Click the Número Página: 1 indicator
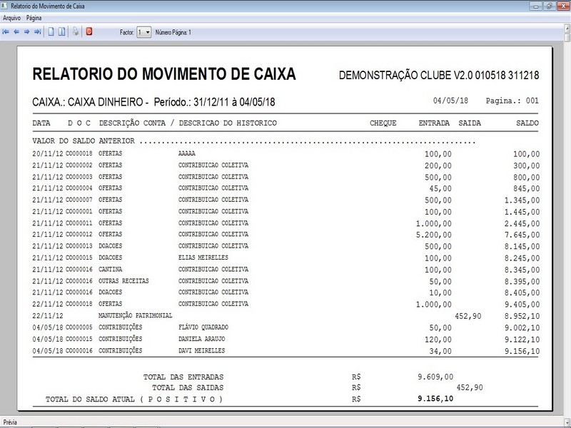 click(x=173, y=32)
